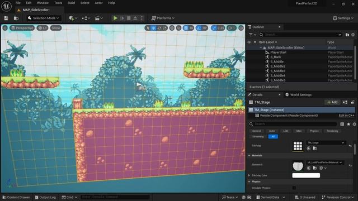
Task: Open the Platforms dropdown
Action: [163, 18]
